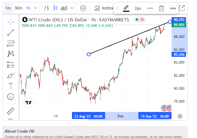Open the chart in popup window
The image size is (197, 138).
182,8
